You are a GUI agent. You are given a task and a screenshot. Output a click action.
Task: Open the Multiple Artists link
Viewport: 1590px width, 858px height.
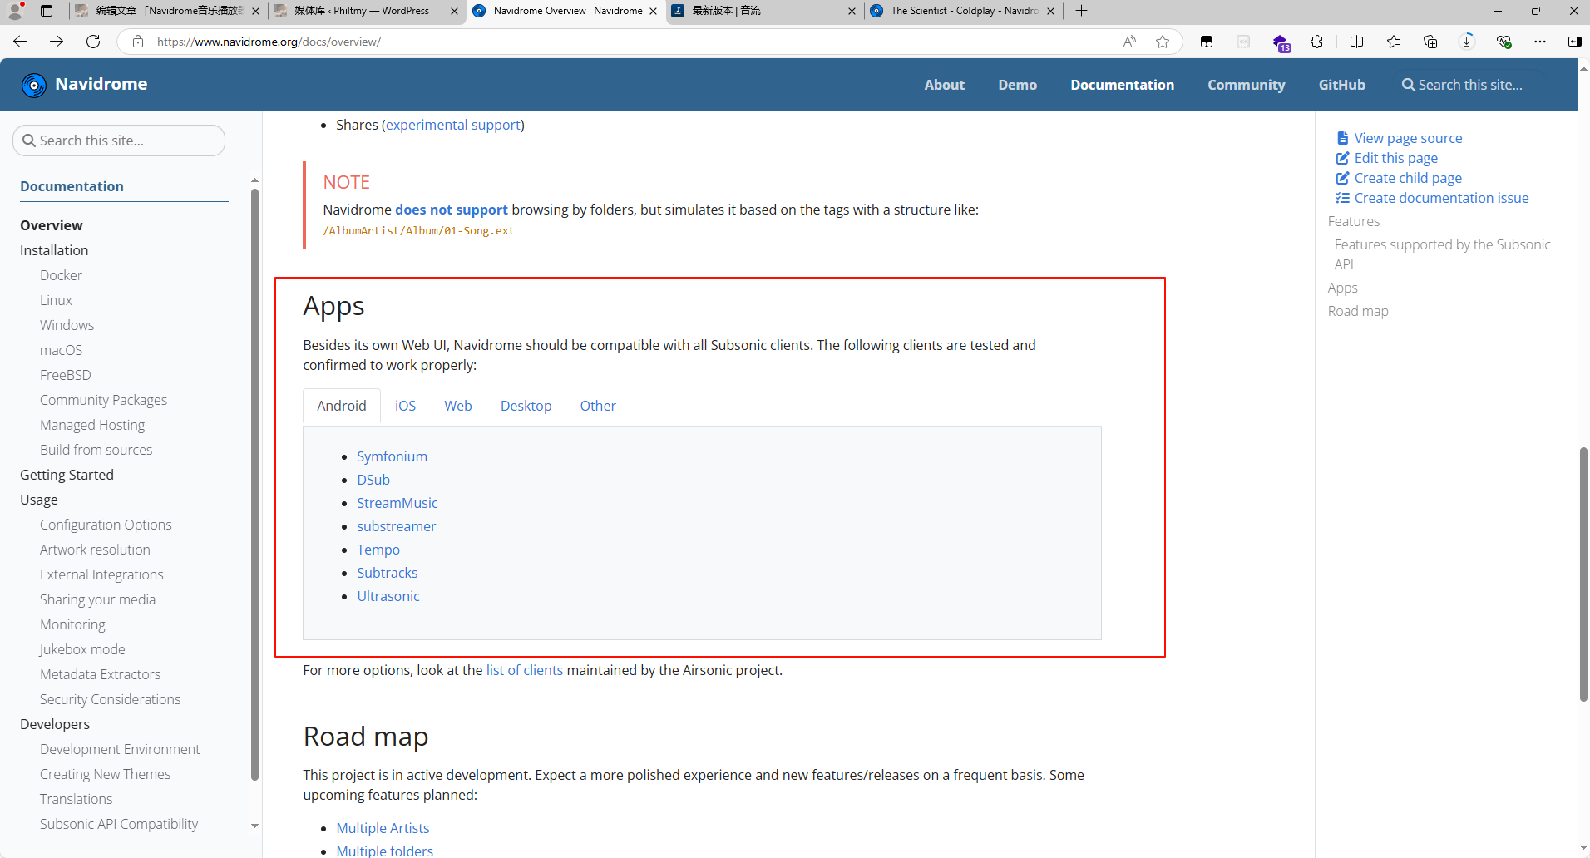(383, 828)
